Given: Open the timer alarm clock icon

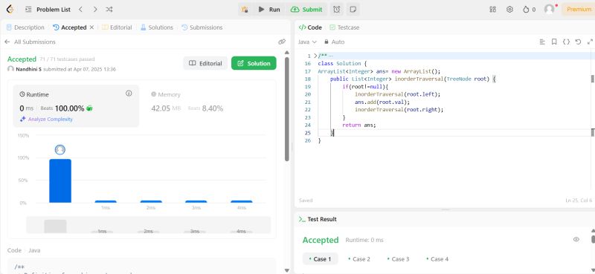Looking at the screenshot, I should (337, 10).
